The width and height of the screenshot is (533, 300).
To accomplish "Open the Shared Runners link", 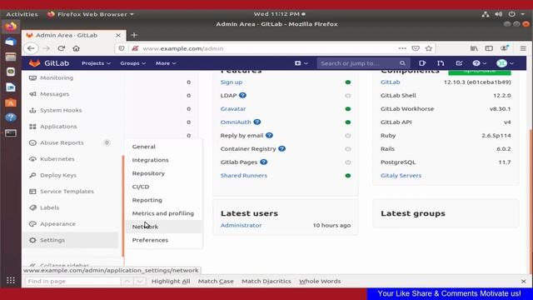I will pyautogui.click(x=244, y=176).
